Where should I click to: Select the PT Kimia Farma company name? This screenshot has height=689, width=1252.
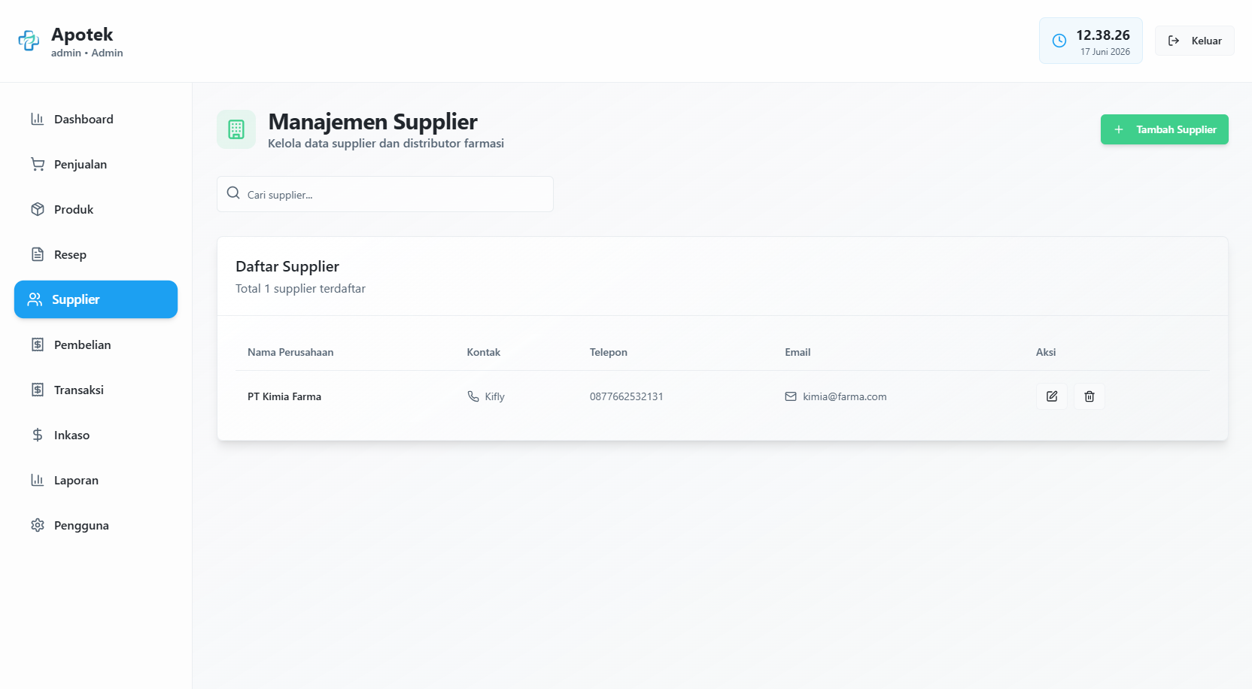(x=284, y=396)
